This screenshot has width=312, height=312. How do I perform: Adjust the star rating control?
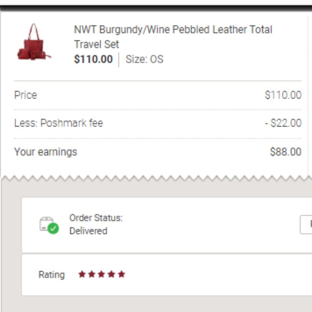pyautogui.click(x=101, y=274)
